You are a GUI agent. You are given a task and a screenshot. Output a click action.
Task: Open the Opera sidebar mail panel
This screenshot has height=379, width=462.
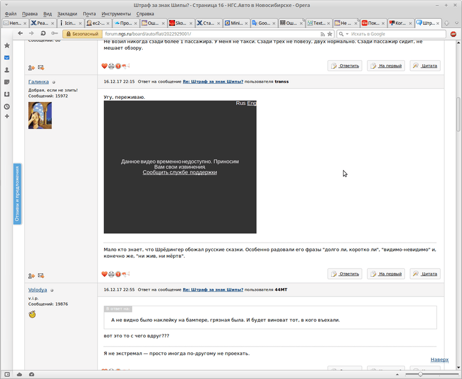pyautogui.click(x=7, y=58)
